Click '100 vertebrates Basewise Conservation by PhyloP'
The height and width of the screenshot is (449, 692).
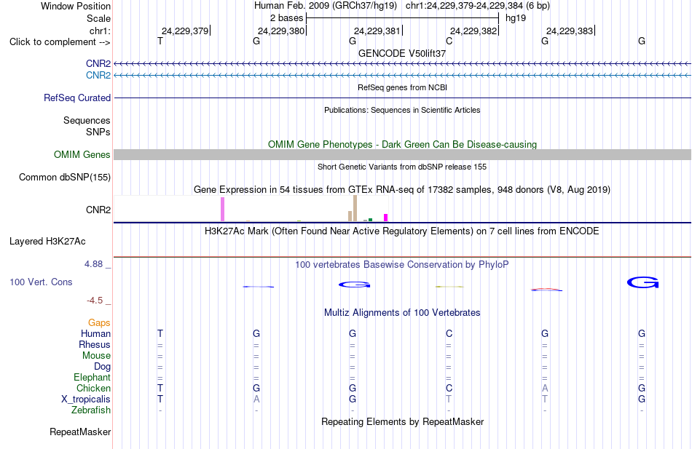[x=401, y=265]
